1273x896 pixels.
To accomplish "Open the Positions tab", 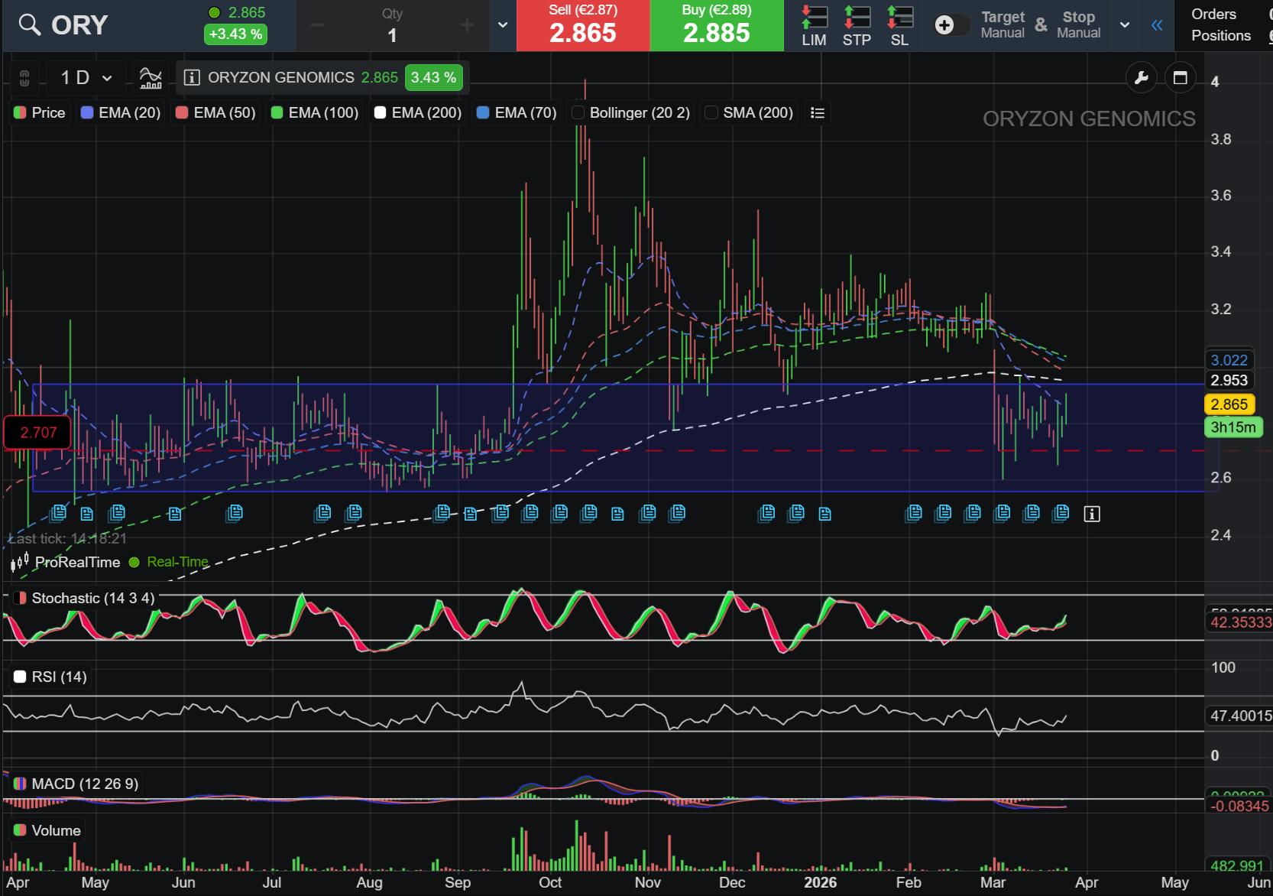I will [1221, 35].
